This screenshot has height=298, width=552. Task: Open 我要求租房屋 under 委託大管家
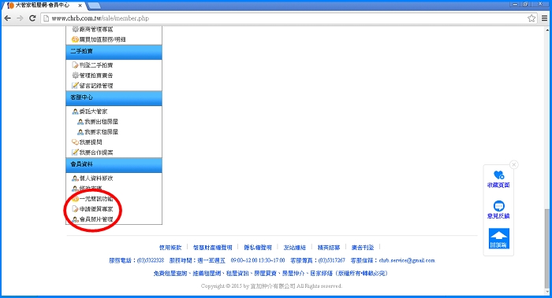pos(98,132)
